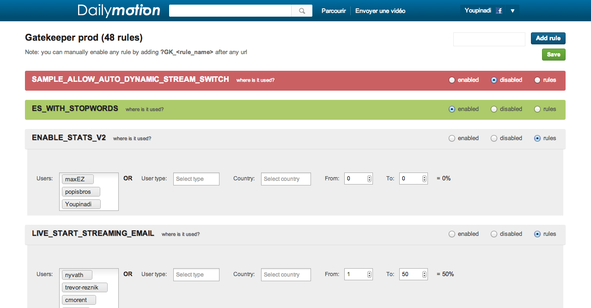Click 'where is it used?' for ENABLE_STATS_V2

pyautogui.click(x=132, y=139)
